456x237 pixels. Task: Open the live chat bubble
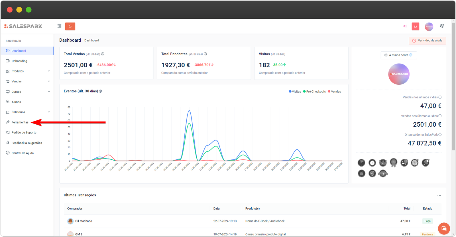point(444,228)
